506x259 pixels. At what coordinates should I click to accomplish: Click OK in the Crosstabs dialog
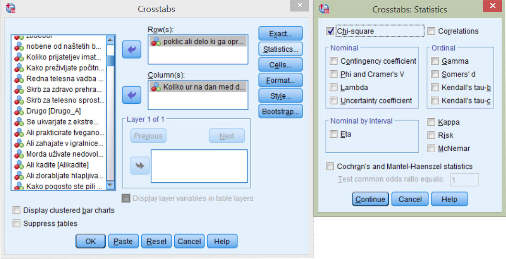tap(90, 241)
